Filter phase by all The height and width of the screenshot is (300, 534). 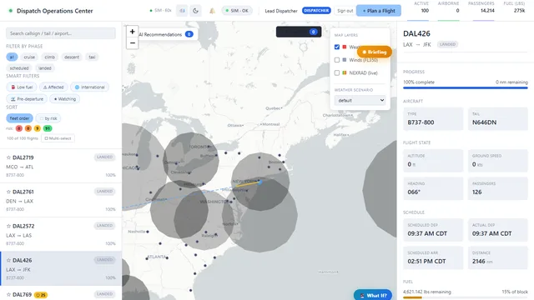coord(12,57)
